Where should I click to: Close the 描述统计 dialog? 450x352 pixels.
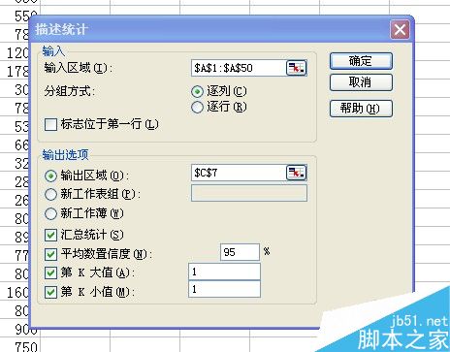coord(400,30)
